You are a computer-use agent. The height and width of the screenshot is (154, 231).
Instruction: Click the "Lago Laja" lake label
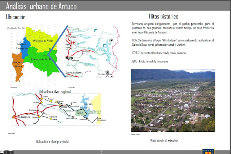[x=88, y=104]
